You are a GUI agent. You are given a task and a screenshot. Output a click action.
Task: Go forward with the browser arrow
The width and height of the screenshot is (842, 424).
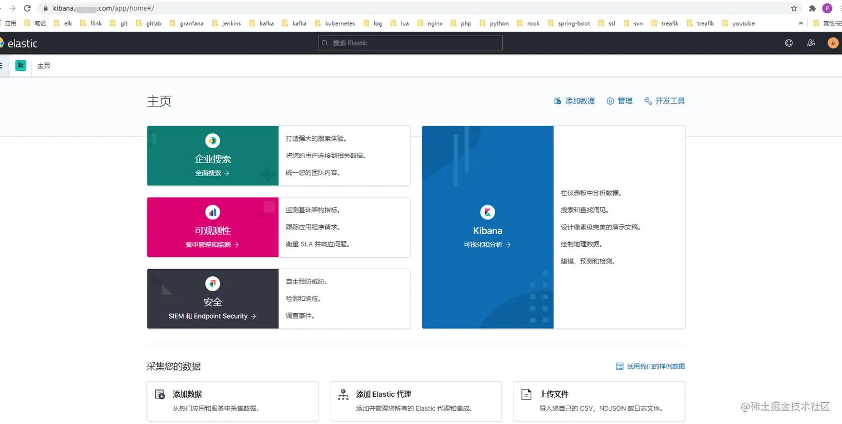tap(12, 8)
